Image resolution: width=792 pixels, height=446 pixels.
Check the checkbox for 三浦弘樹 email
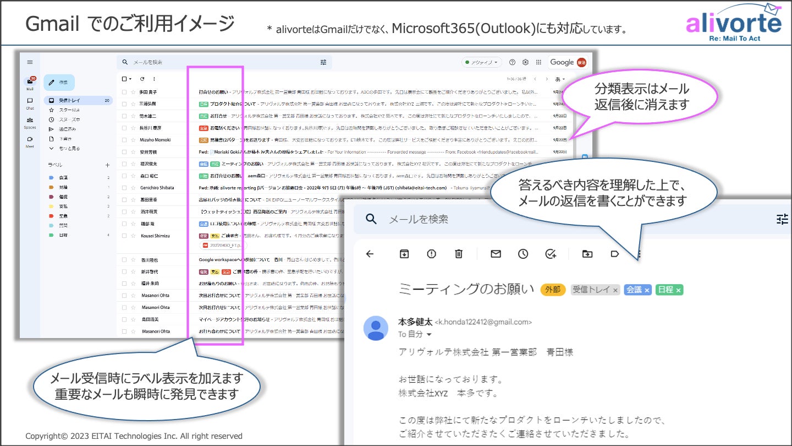[x=124, y=104]
